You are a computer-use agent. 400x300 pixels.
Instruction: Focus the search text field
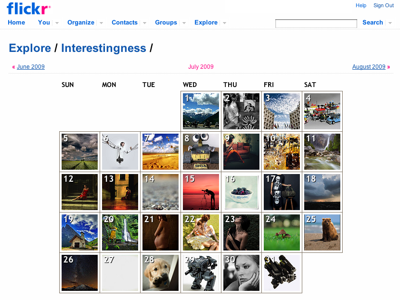coord(316,24)
